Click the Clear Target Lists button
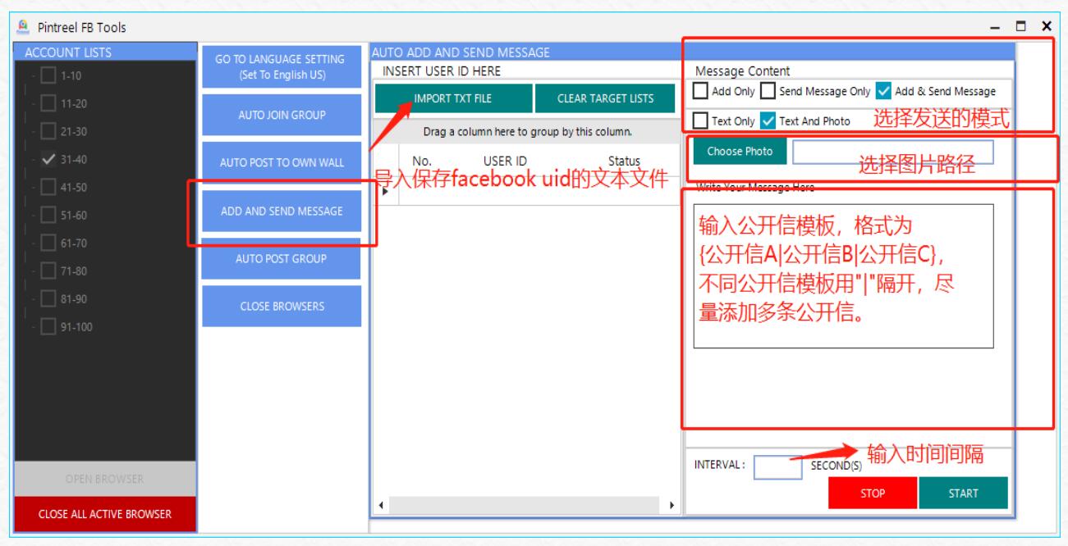The height and width of the screenshot is (546, 1068). (x=606, y=98)
